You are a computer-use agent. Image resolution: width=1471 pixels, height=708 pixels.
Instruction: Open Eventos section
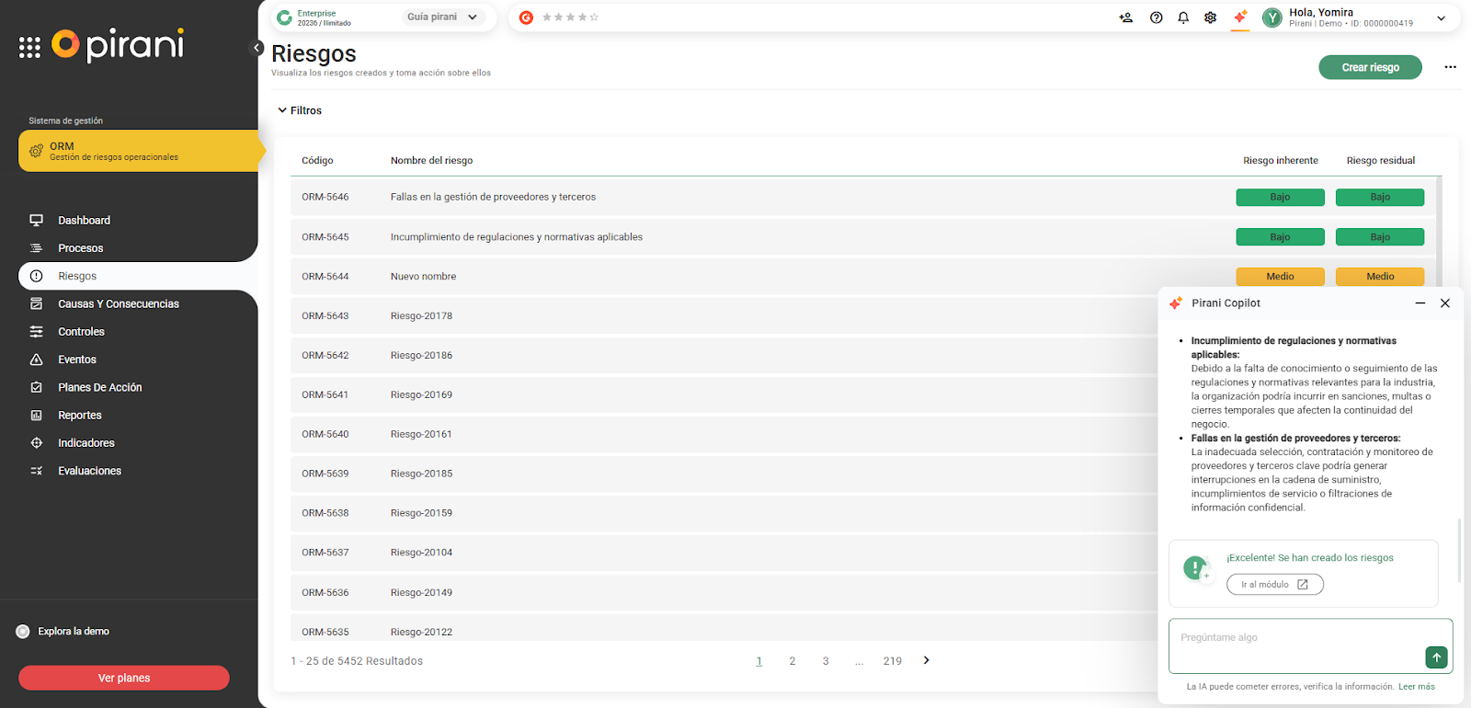pyautogui.click(x=76, y=360)
